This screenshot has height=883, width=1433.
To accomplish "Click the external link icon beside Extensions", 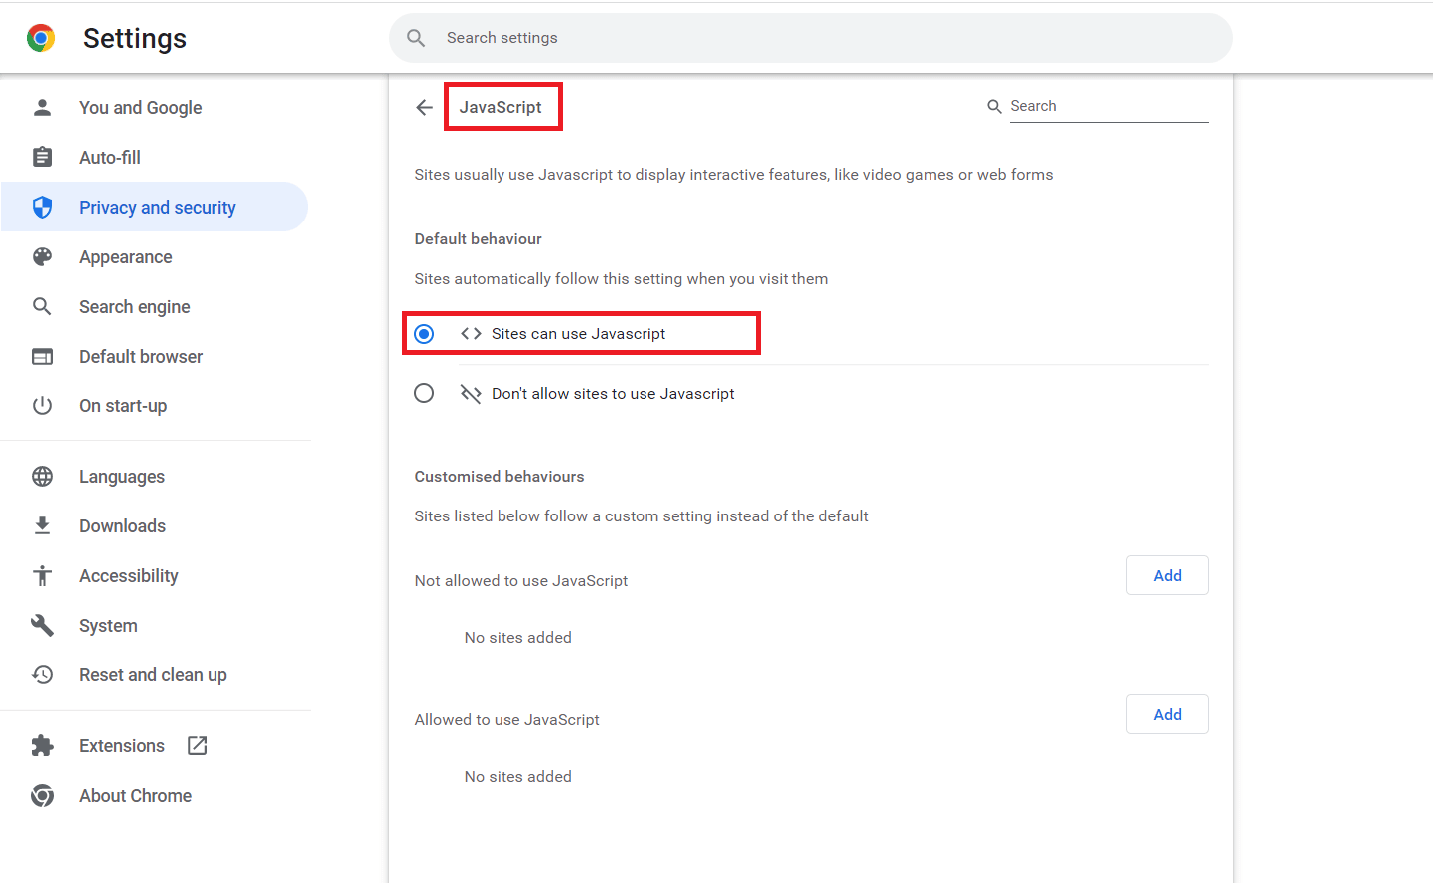I will pos(198,745).
